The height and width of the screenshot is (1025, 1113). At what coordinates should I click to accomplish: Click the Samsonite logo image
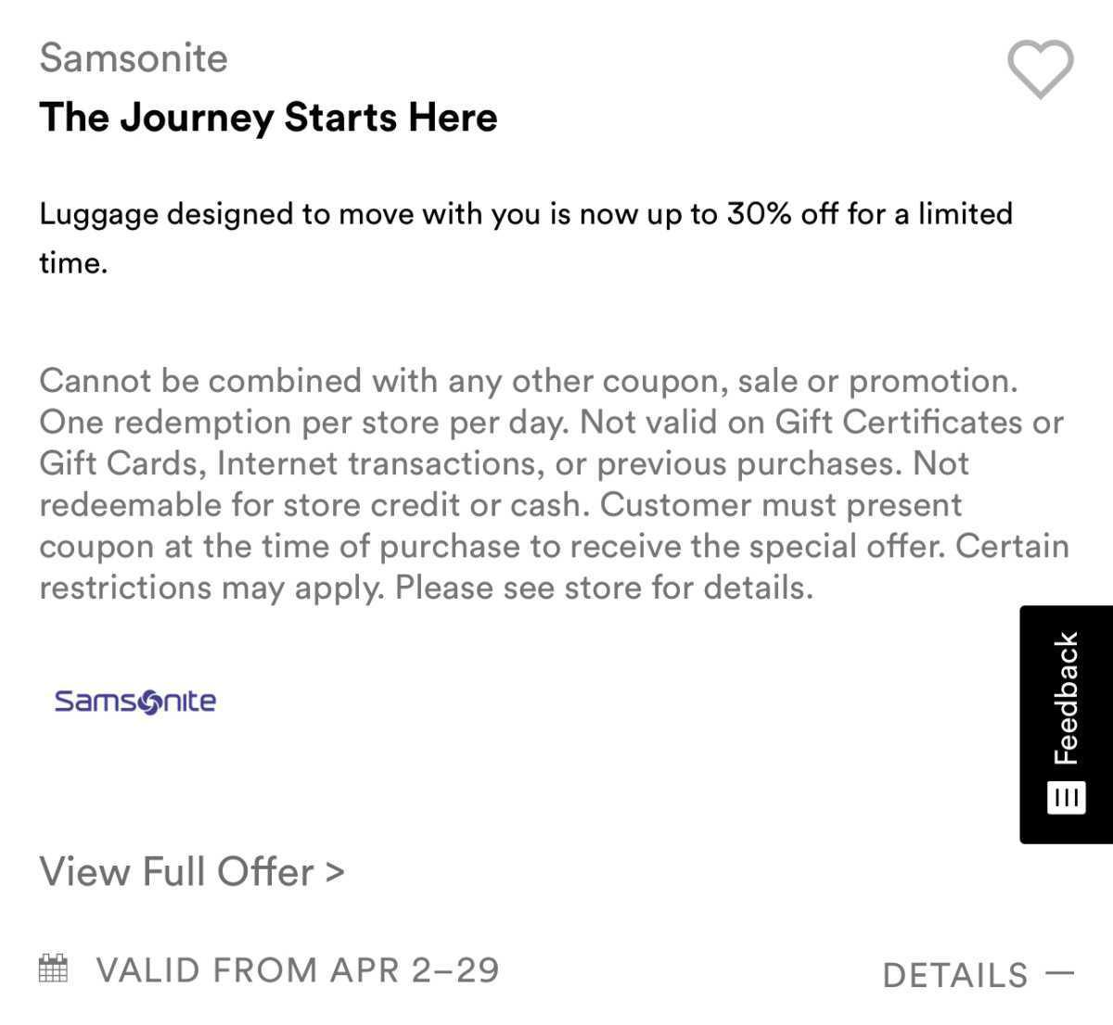tap(135, 702)
